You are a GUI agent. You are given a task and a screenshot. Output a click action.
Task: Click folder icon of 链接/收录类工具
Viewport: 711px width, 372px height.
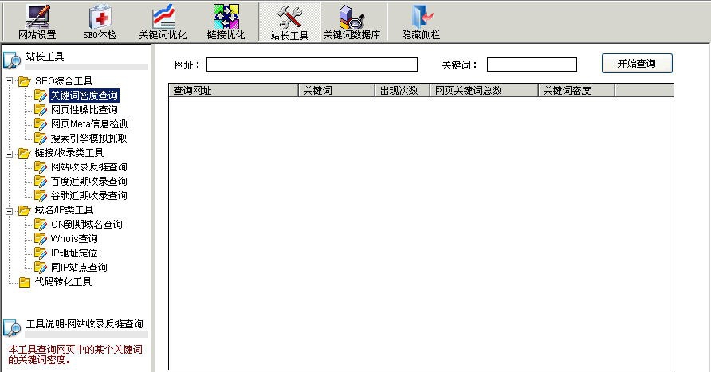coord(25,153)
